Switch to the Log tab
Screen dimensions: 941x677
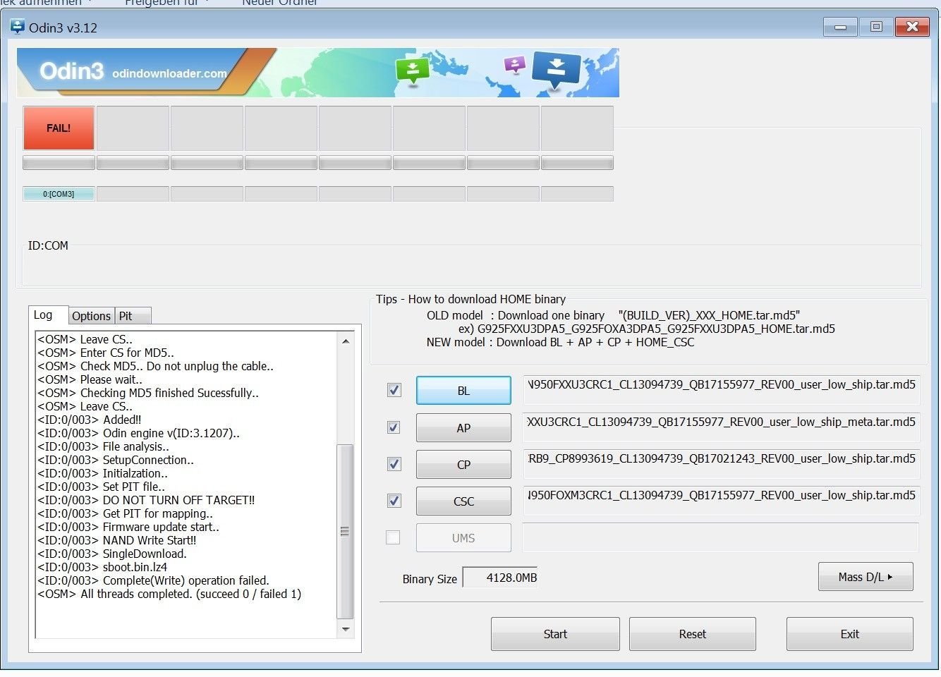(48, 315)
